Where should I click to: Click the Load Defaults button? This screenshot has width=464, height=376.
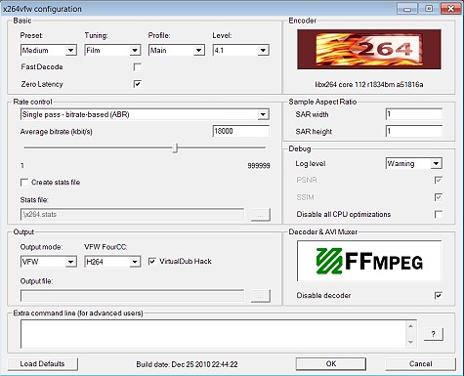(42, 364)
